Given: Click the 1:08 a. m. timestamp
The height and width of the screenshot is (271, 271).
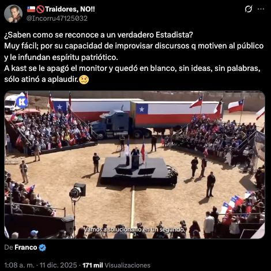Looking at the screenshot, I should (x=19, y=265).
